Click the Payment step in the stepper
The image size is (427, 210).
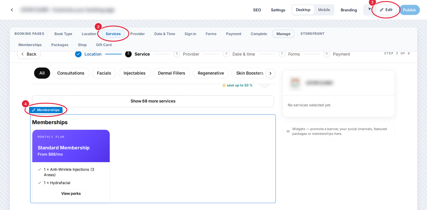(x=341, y=54)
